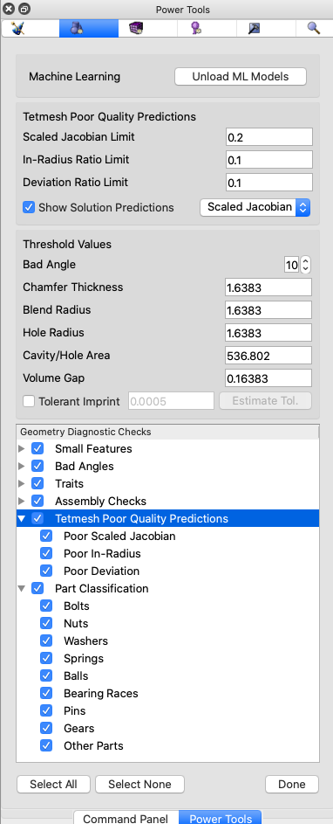The height and width of the screenshot is (824, 333).
Task: Select the purple pin/ribbon tool icon
Action: (196, 28)
